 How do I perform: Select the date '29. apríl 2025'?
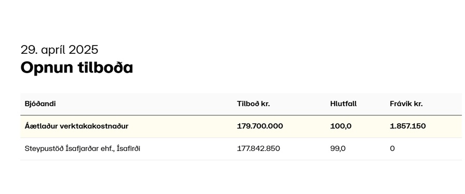[59, 50]
